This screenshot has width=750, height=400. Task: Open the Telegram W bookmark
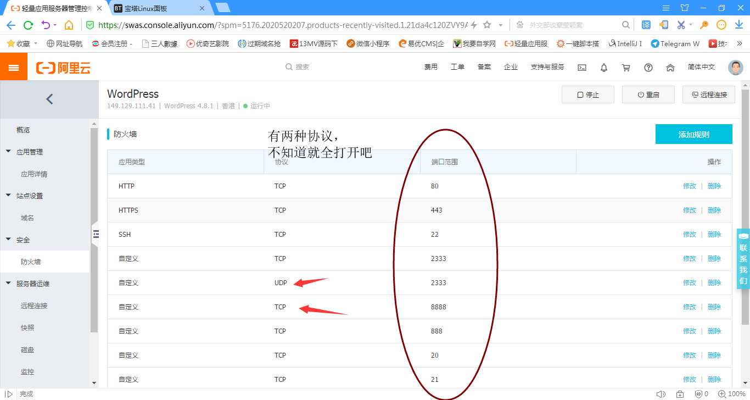pyautogui.click(x=675, y=43)
